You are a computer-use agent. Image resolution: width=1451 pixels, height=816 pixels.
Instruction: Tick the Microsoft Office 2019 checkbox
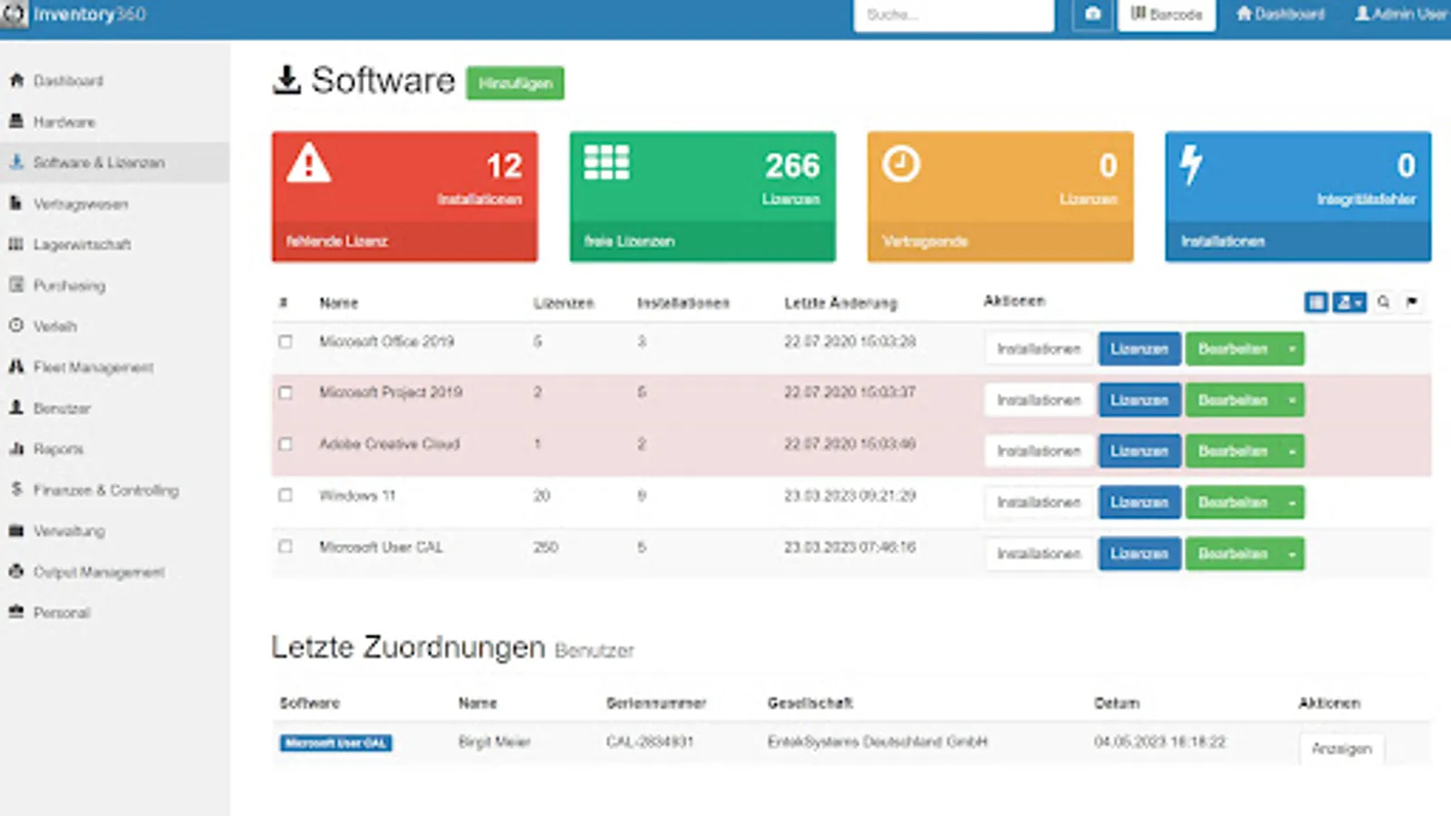[286, 342]
